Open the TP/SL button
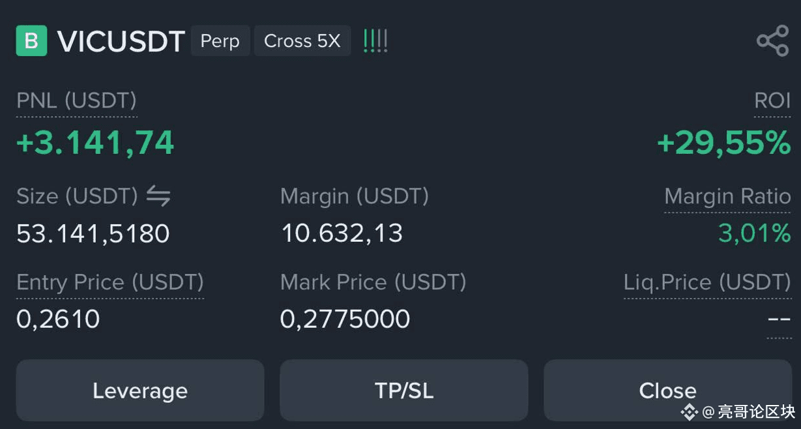The width and height of the screenshot is (801, 429). coord(404,391)
